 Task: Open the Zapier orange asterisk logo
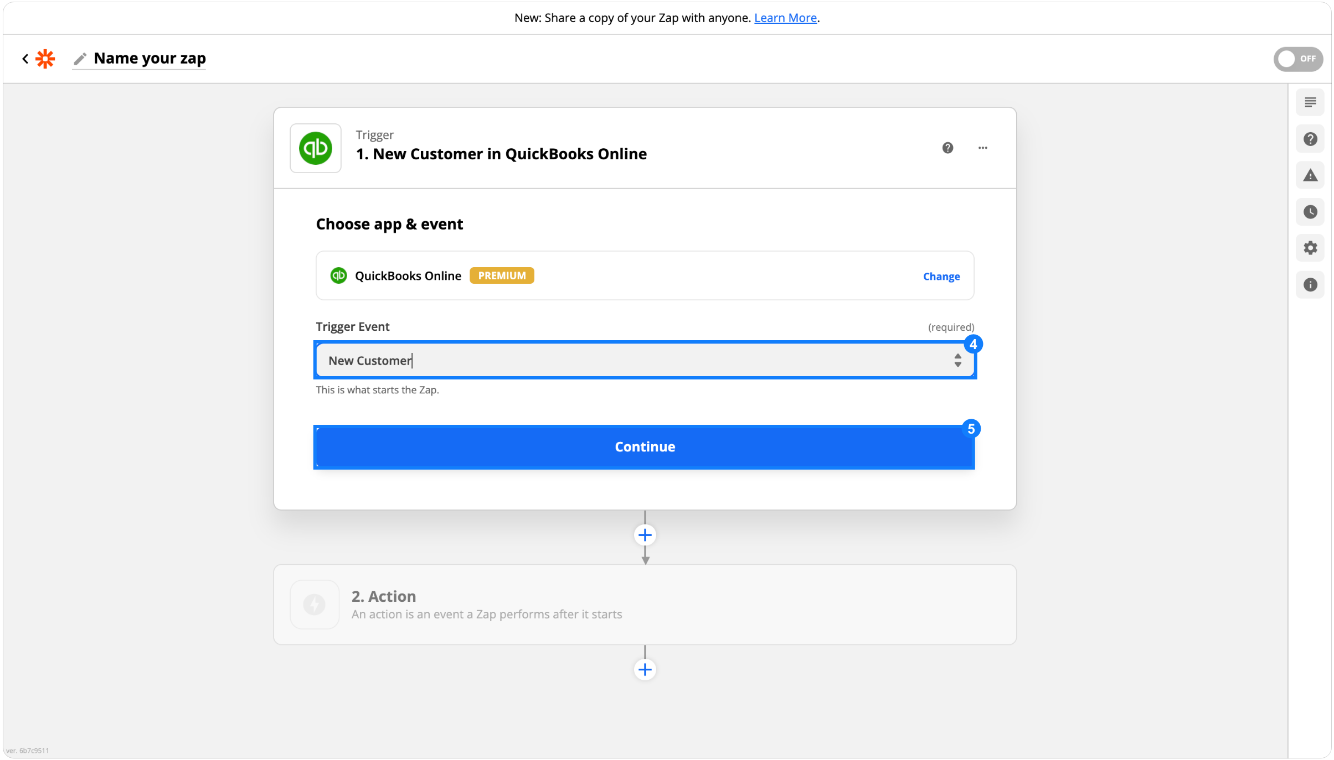(45, 59)
